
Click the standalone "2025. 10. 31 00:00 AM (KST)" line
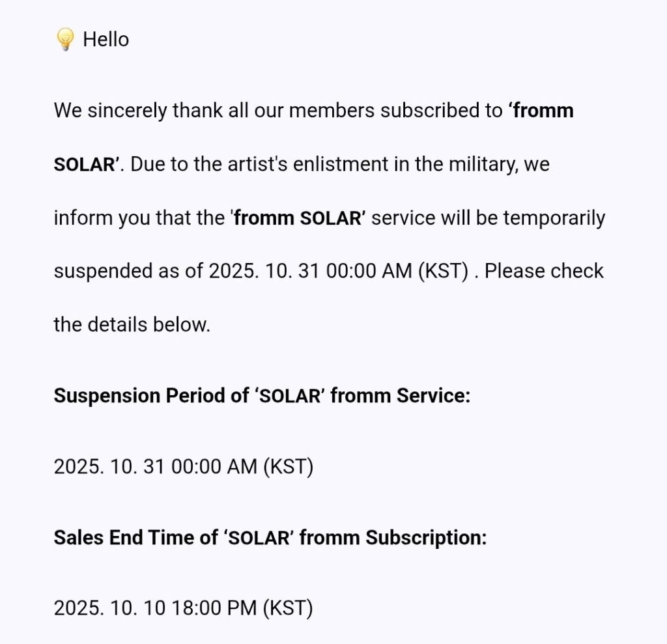coord(184,466)
